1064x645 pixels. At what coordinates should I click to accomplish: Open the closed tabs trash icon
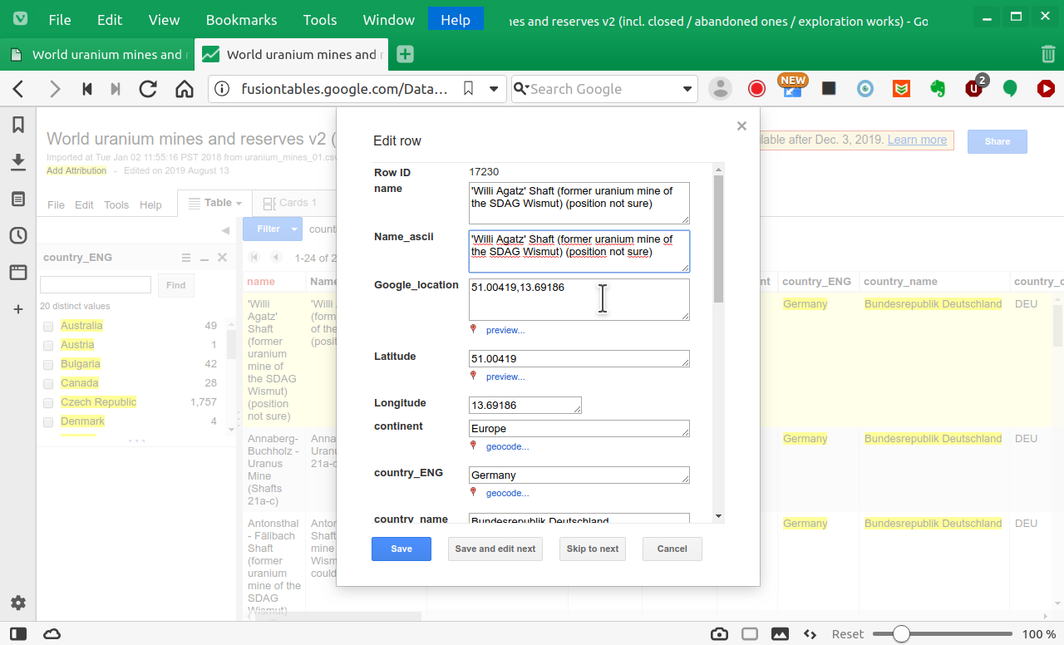point(1048,55)
